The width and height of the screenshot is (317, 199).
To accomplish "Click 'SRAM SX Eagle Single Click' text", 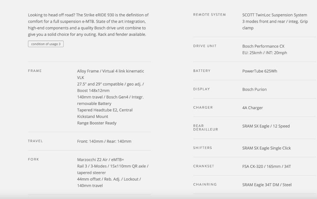I will 266,148.
